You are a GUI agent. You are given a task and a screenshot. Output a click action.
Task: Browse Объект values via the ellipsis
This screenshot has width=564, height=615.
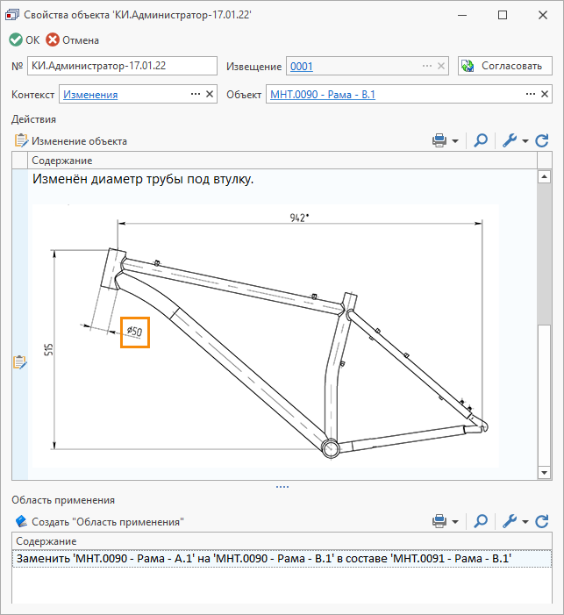pos(531,94)
